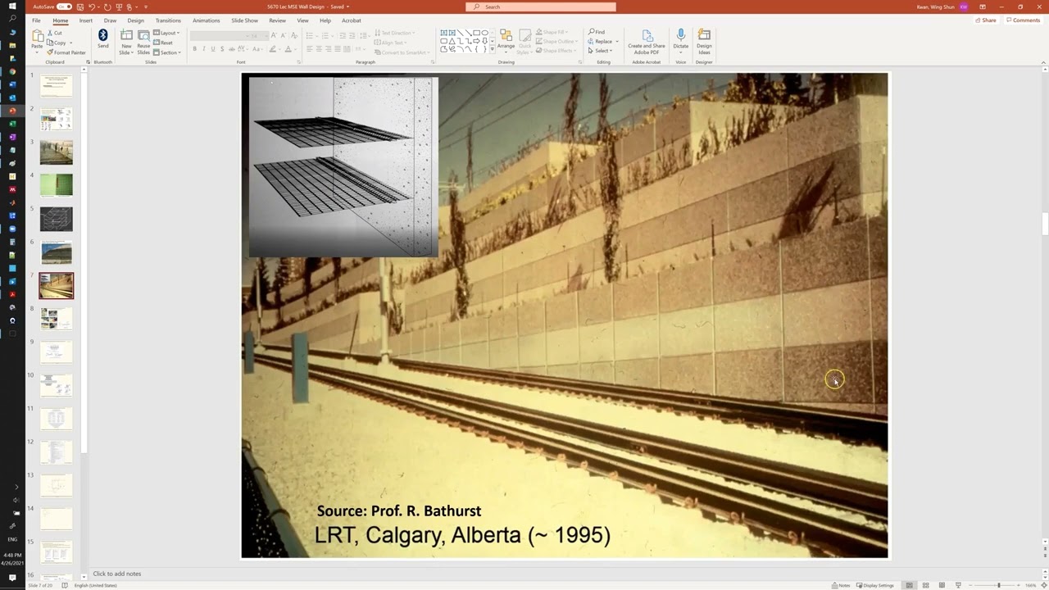Start Slide Show from status bar
The height and width of the screenshot is (590, 1049).
(958, 585)
